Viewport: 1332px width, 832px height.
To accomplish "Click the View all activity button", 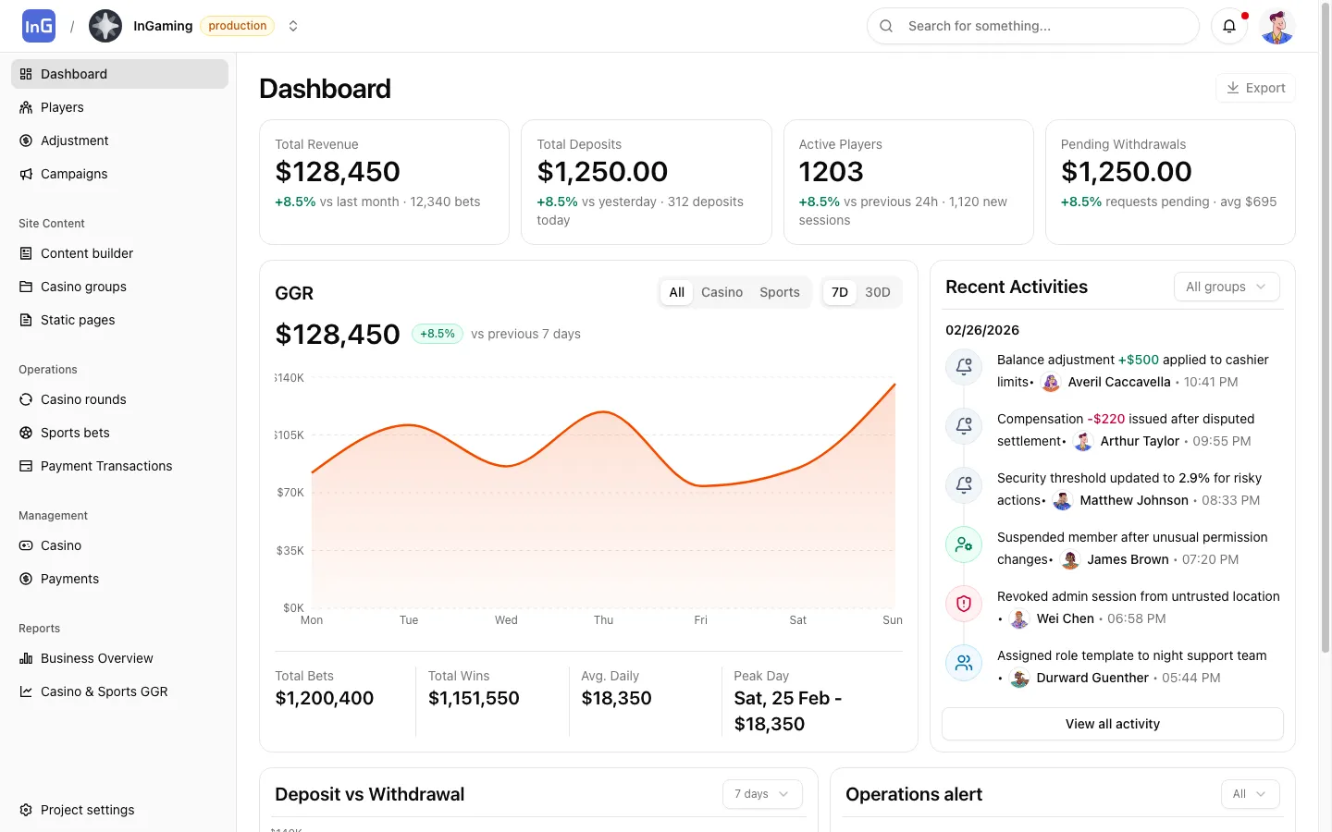I will 1112,724.
